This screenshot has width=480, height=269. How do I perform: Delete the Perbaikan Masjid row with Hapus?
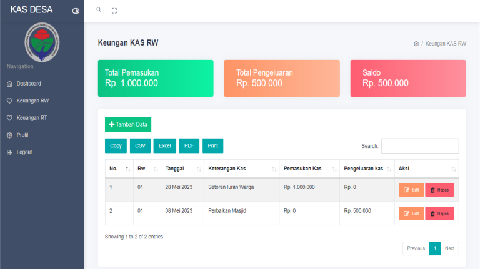(x=439, y=213)
